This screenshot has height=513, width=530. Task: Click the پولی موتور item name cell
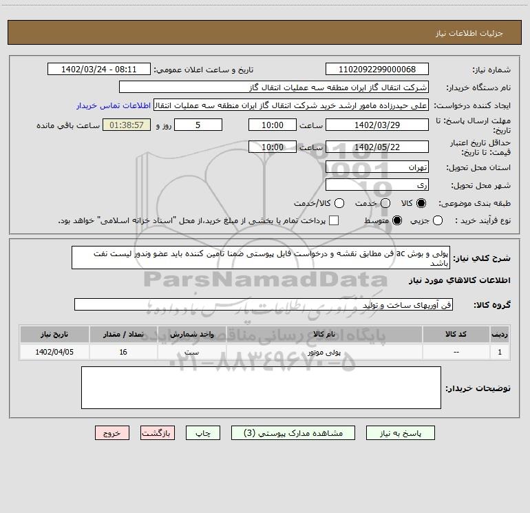[324, 352]
